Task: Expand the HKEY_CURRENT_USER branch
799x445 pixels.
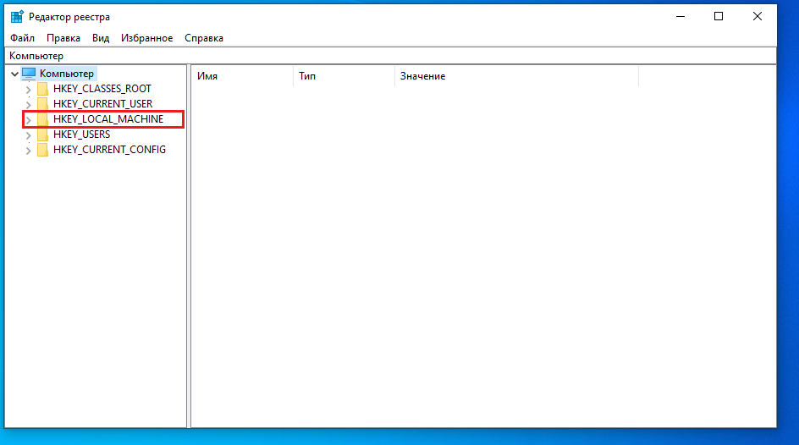Action: (29, 105)
